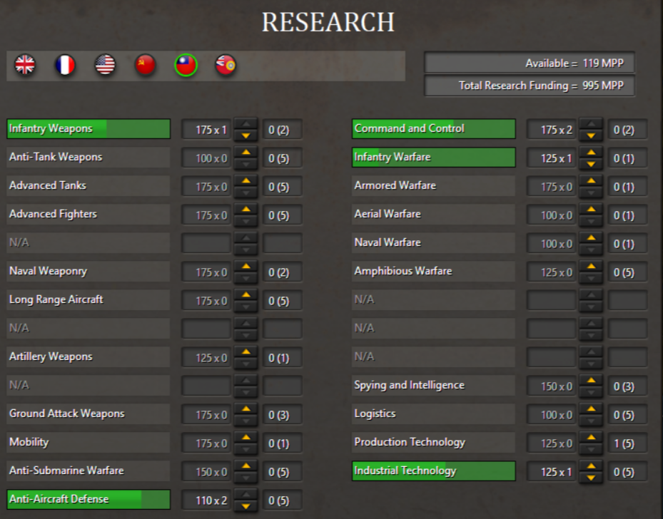Increase Naval Warfare research investment
The height and width of the screenshot is (519, 663).
pos(591,238)
